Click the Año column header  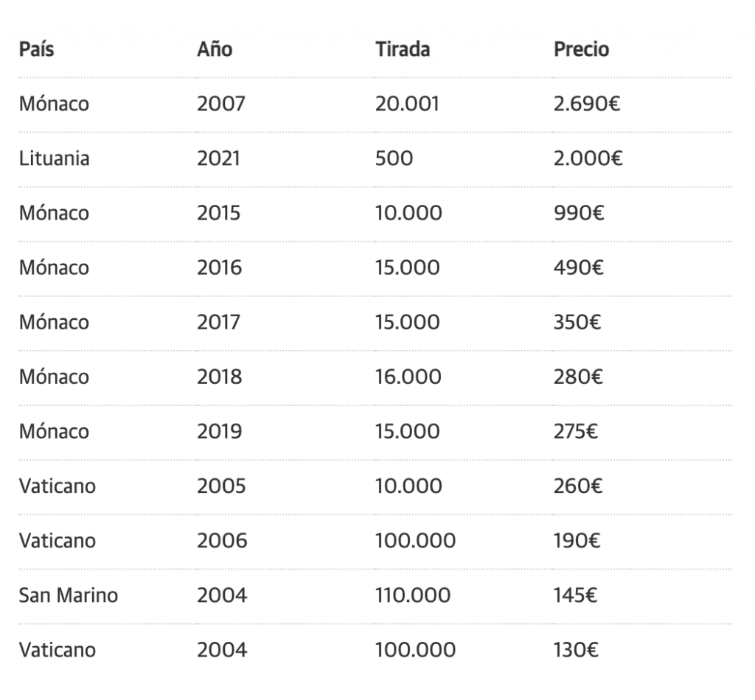215,49
